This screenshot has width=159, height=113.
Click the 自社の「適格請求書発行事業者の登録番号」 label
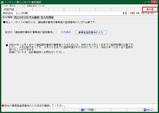[x=31, y=32]
